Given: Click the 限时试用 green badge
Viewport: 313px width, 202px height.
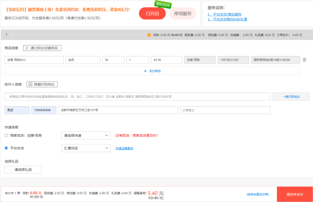Looking at the screenshot, I should [163, 5].
